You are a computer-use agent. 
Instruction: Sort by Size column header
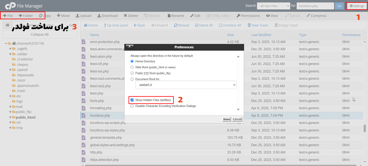(x=230, y=35)
